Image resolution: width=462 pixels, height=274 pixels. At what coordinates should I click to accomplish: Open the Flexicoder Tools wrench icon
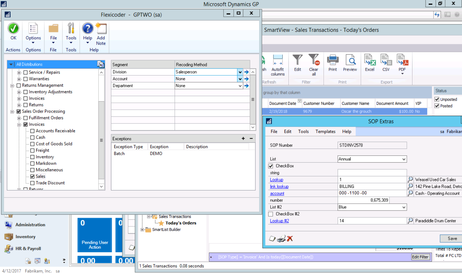[71, 29]
